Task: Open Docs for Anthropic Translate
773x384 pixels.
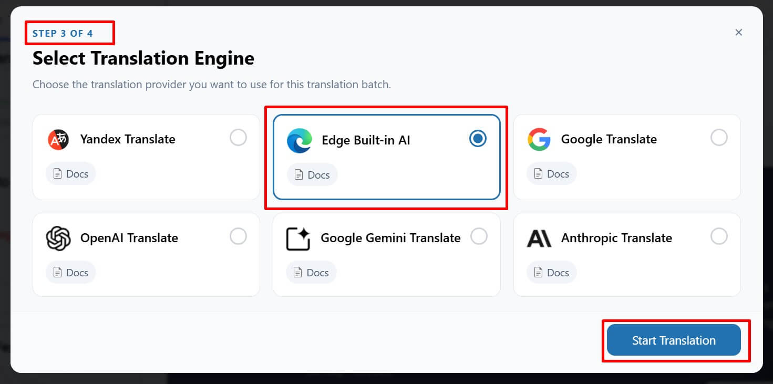Action: (x=552, y=273)
